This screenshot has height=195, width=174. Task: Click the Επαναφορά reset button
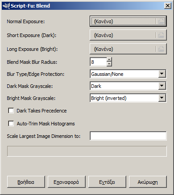pos(66,182)
